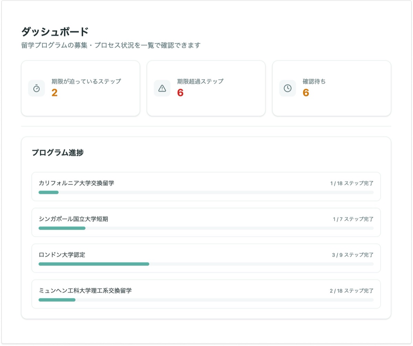Open the シンガポール国立大学短期 program row
This screenshot has height=346, width=413.
206,222
